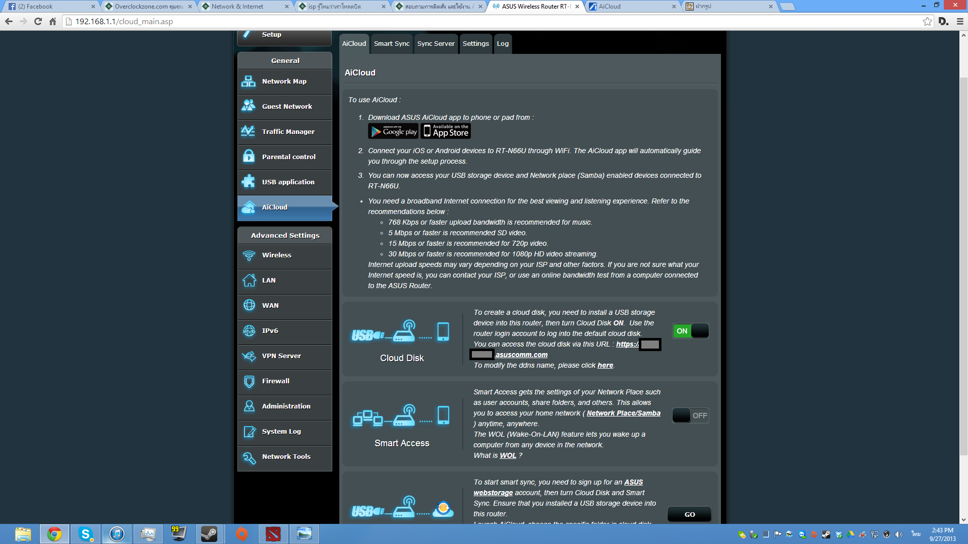The width and height of the screenshot is (968, 544).
Task: Turn off the Cloud Disk switch
Action: [690, 331]
